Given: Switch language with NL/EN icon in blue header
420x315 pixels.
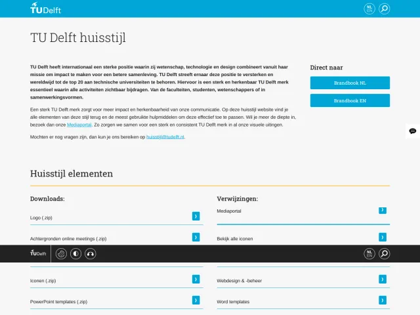Looking at the screenshot, I should pyautogui.click(x=369, y=9).
